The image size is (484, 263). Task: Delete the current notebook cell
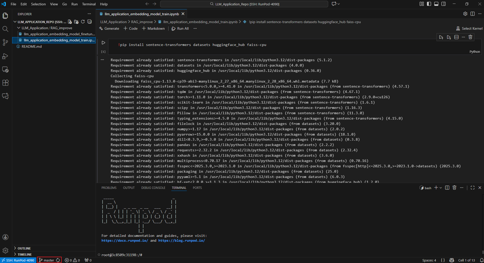tap(470, 37)
